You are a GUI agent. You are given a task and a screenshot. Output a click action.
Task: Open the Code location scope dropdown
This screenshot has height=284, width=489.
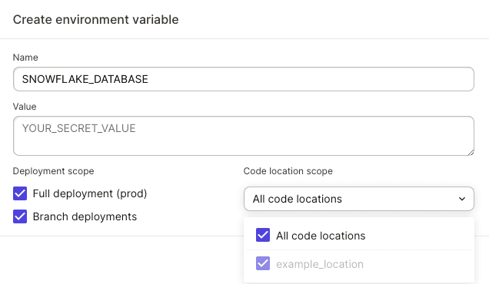[x=359, y=199]
